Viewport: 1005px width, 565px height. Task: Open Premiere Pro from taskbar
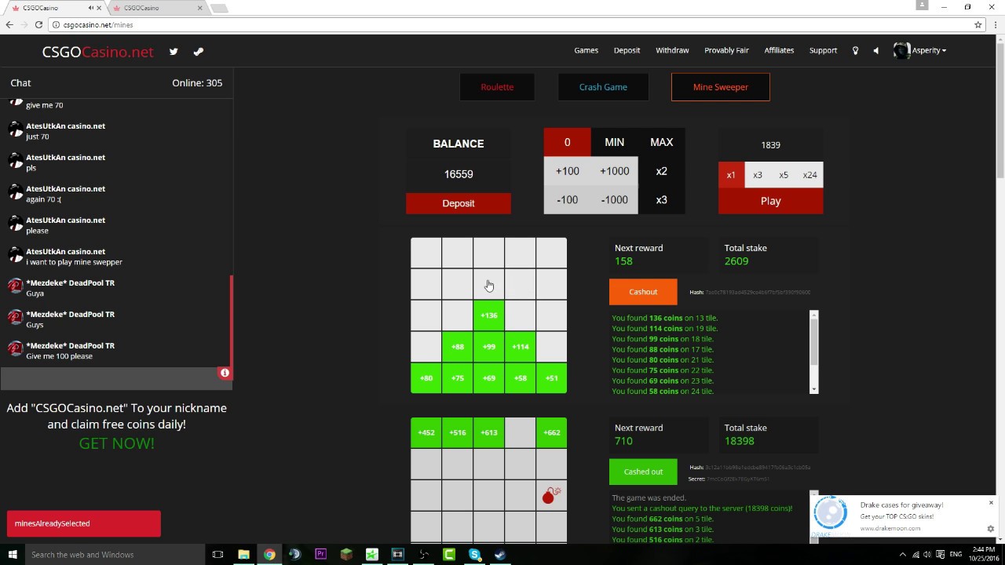click(x=320, y=555)
